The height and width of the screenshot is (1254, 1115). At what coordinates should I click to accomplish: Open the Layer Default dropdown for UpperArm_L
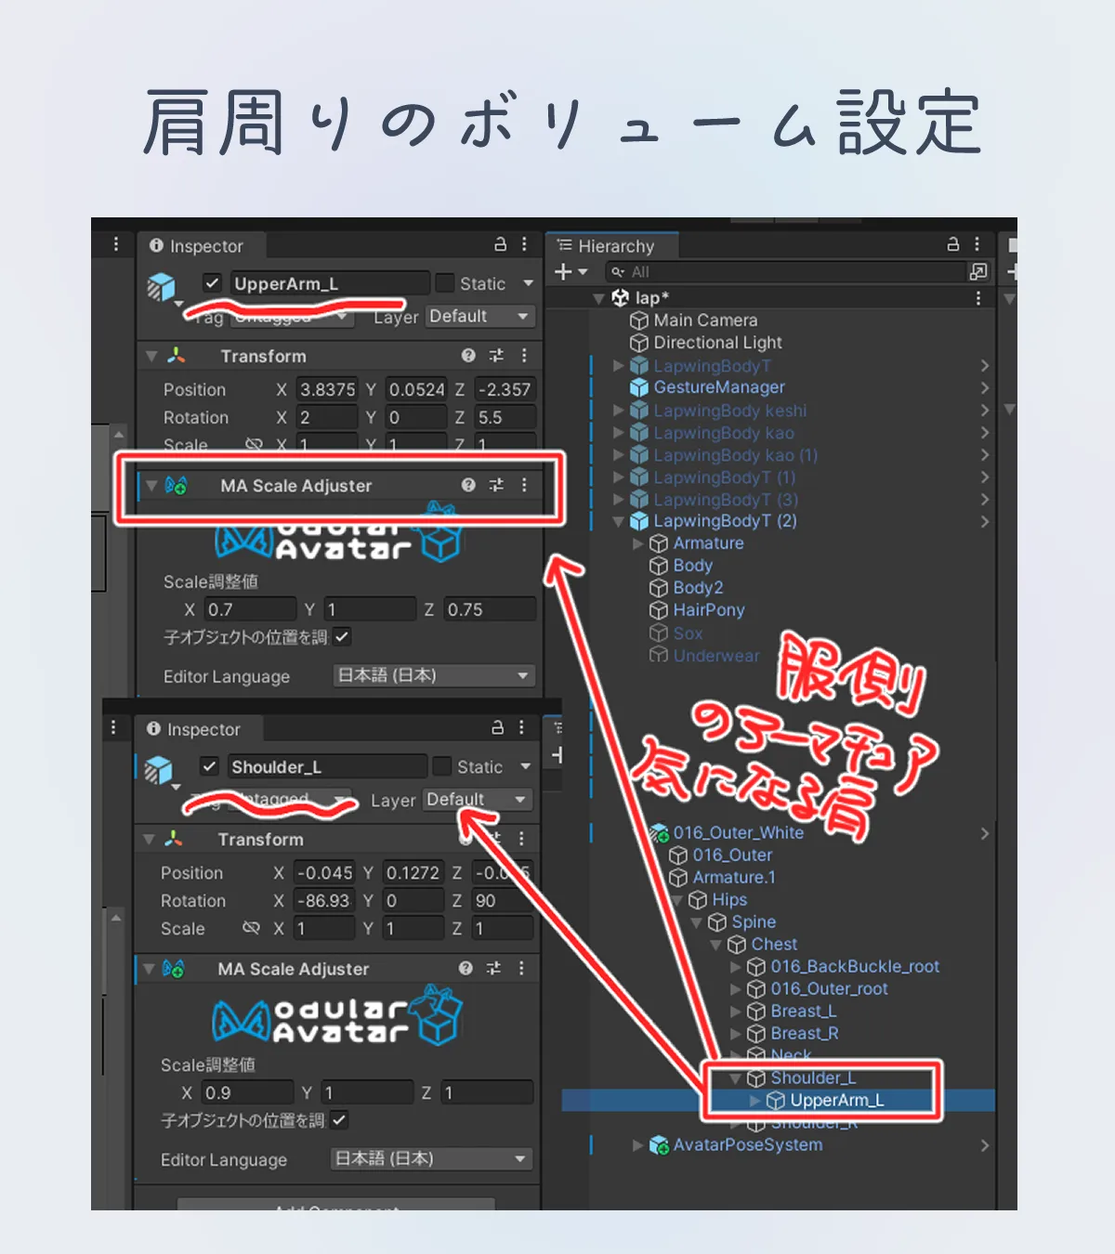click(479, 317)
